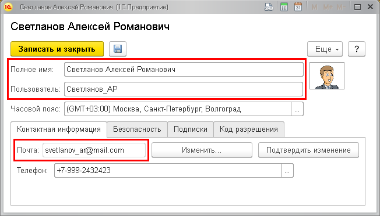Focus the Часовой пояс field
380x216 pixels.
pos(178,109)
